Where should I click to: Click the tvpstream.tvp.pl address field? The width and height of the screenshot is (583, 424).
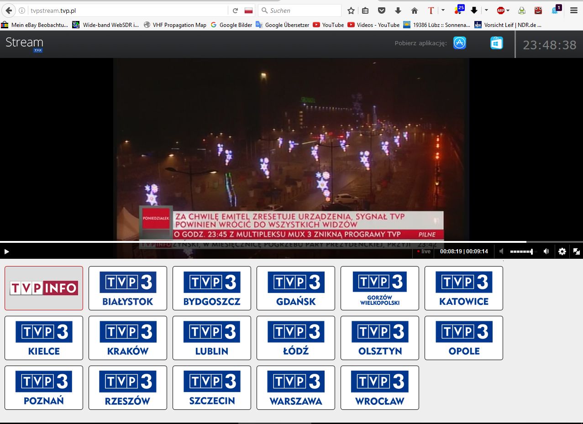[128, 10]
